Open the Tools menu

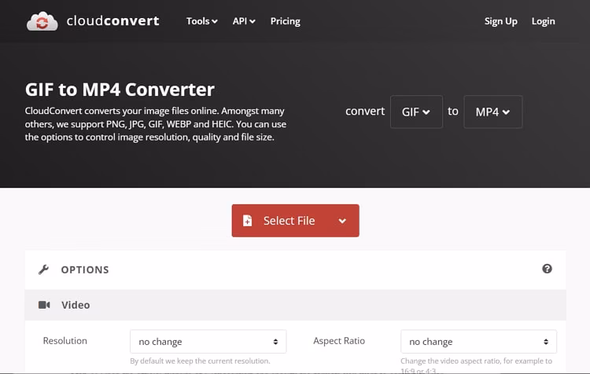(x=201, y=21)
